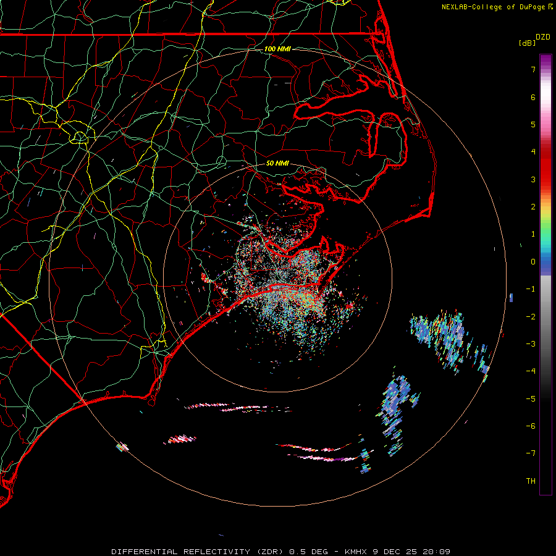
Task: Click the 5 value on the color scale
Action: (533, 124)
